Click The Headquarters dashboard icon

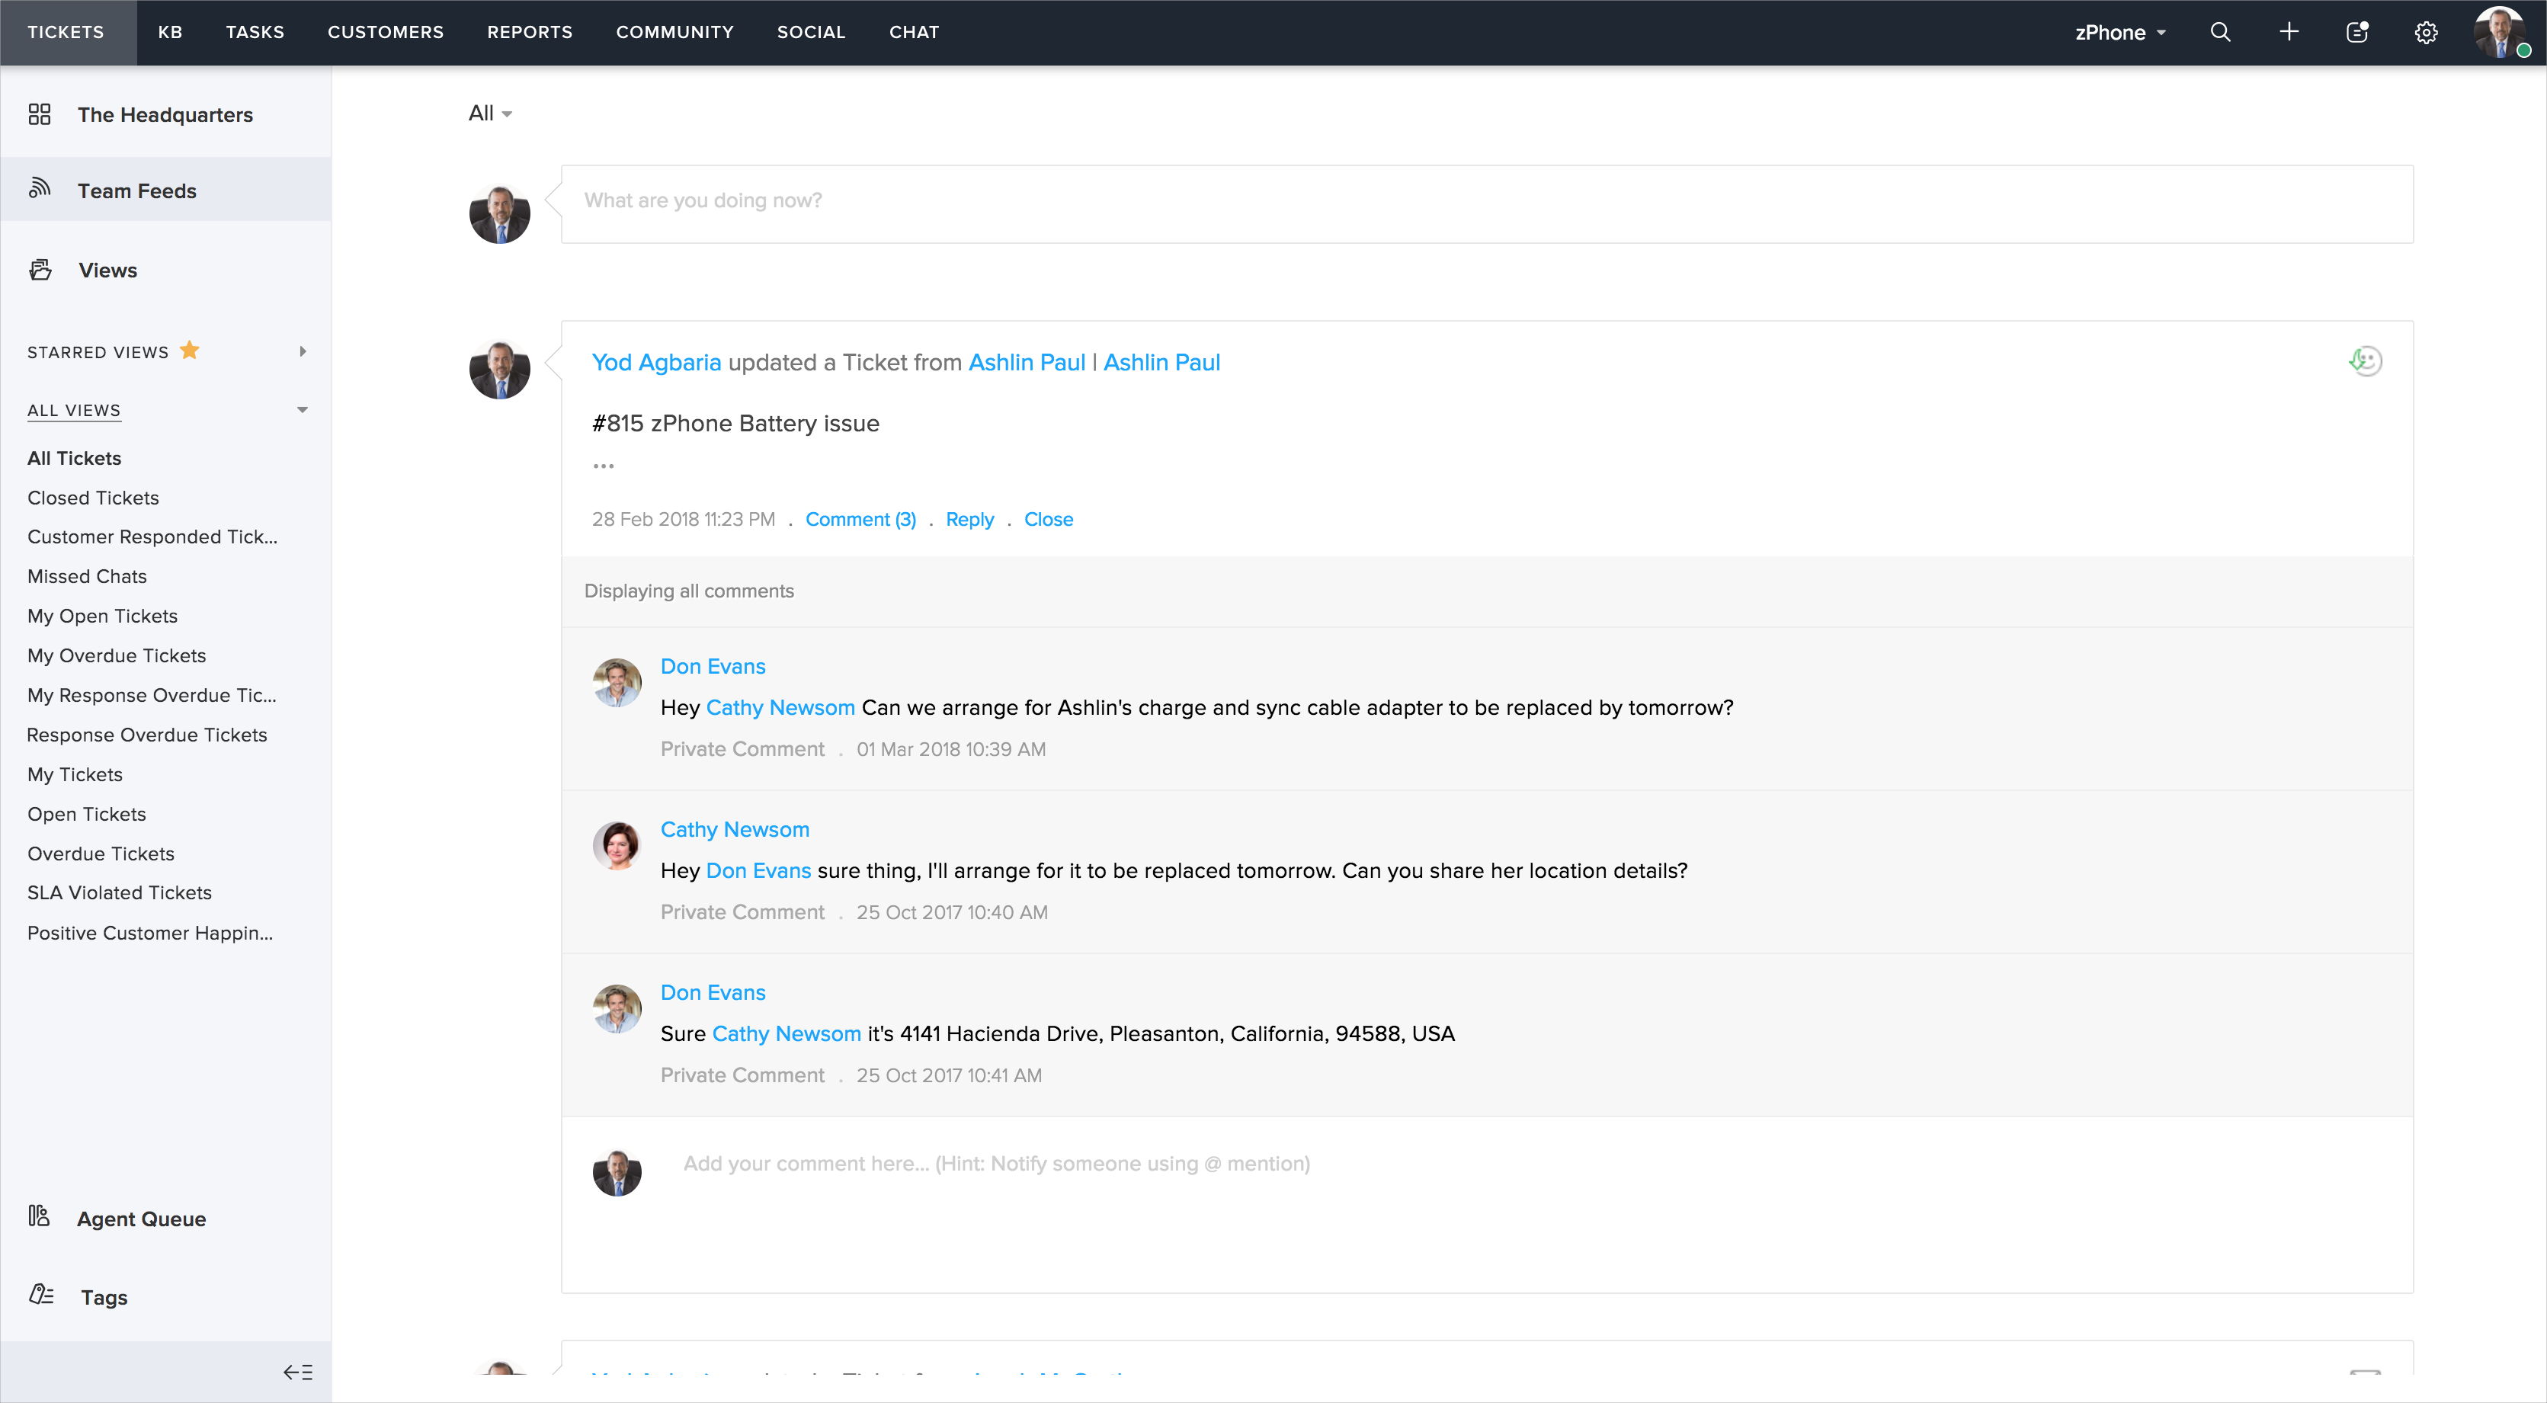pos(40,114)
